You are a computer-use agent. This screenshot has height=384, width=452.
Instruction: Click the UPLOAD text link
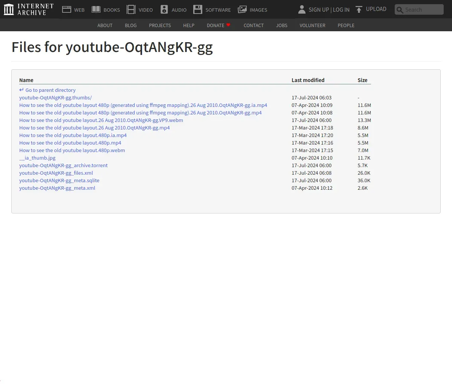tap(376, 9)
